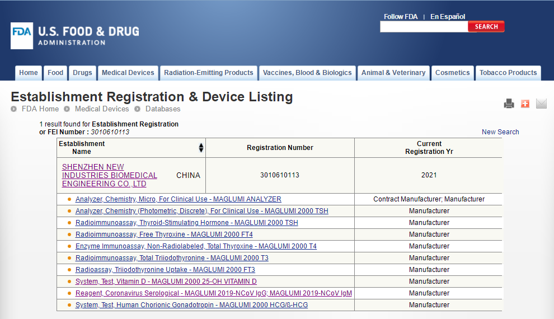Click the email envelope icon
The height and width of the screenshot is (319, 554).
click(x=541, y=104)
